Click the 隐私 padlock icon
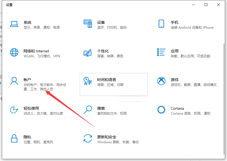The image size is (227, 161). 14,138
